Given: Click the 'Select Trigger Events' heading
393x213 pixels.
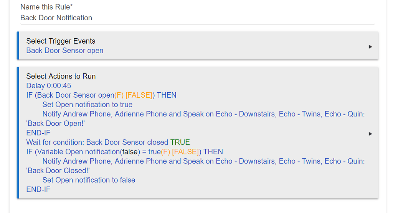Looking at the screenshot, I should pos(61,41).
